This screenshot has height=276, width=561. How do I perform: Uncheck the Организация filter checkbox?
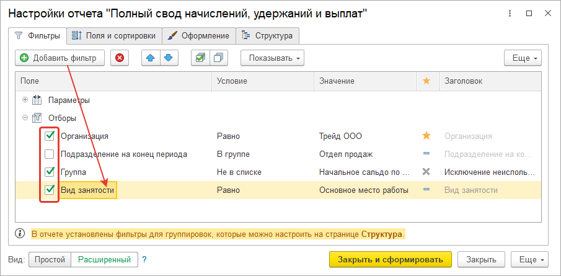(x=50, y=136)
